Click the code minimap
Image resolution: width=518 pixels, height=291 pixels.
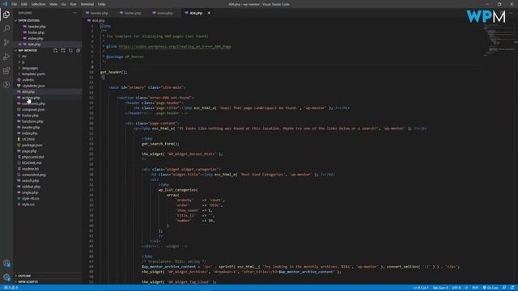499,40
